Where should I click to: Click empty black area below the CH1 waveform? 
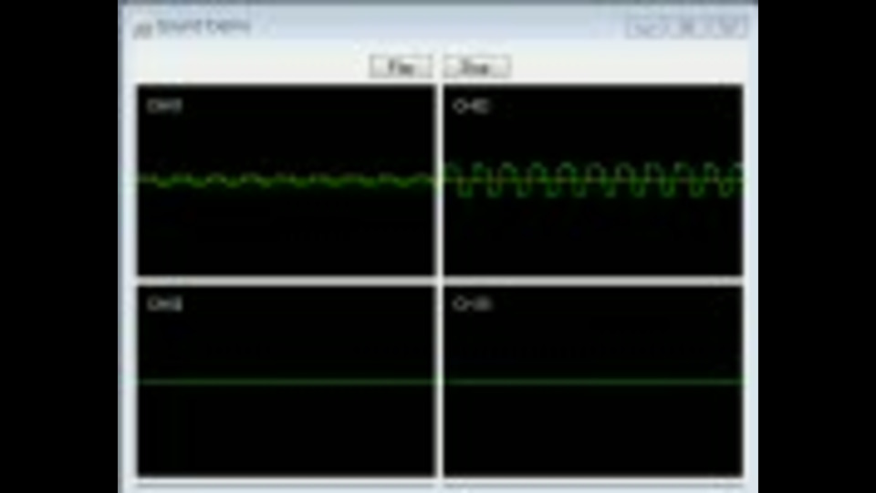[286, 232]
